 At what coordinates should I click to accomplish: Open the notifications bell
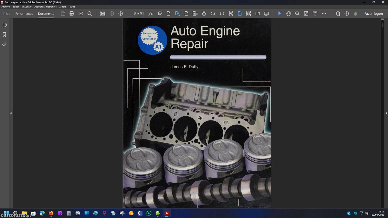355,13
